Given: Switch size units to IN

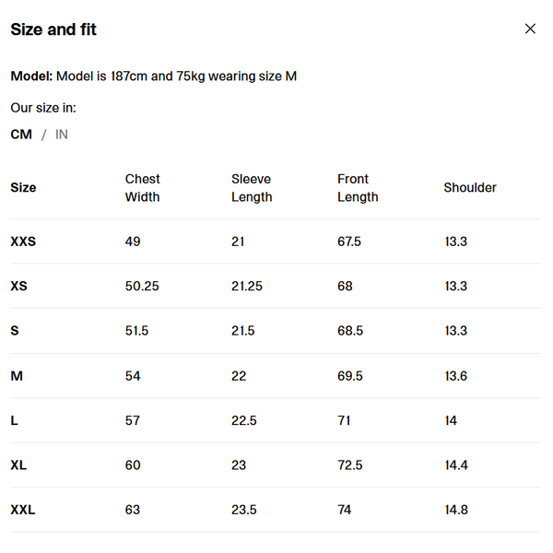Looking at the screenshot, I should pyautogui.click(x=62, y=135).
